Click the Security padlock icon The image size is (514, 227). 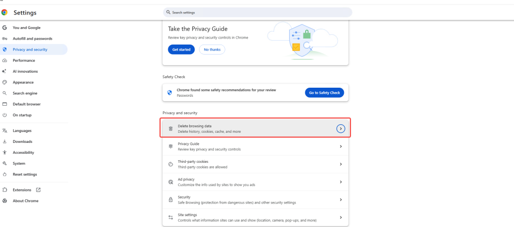click(x=171, y=199)
